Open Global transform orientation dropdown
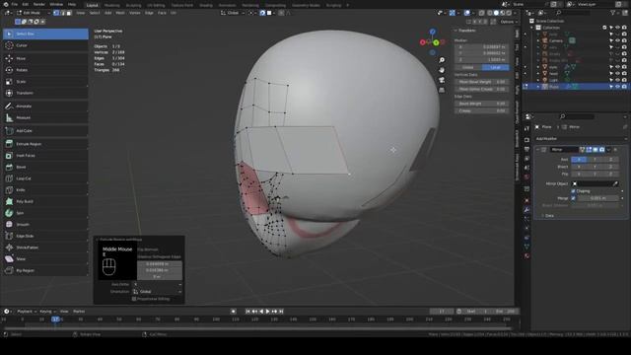This screenshot has height=355, width=631. tap(233, 13)
